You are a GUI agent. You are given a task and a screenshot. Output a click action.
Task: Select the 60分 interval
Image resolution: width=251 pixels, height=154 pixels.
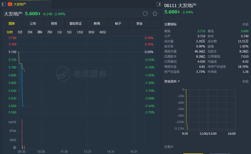pyautogui.click(x=103, y=32)
